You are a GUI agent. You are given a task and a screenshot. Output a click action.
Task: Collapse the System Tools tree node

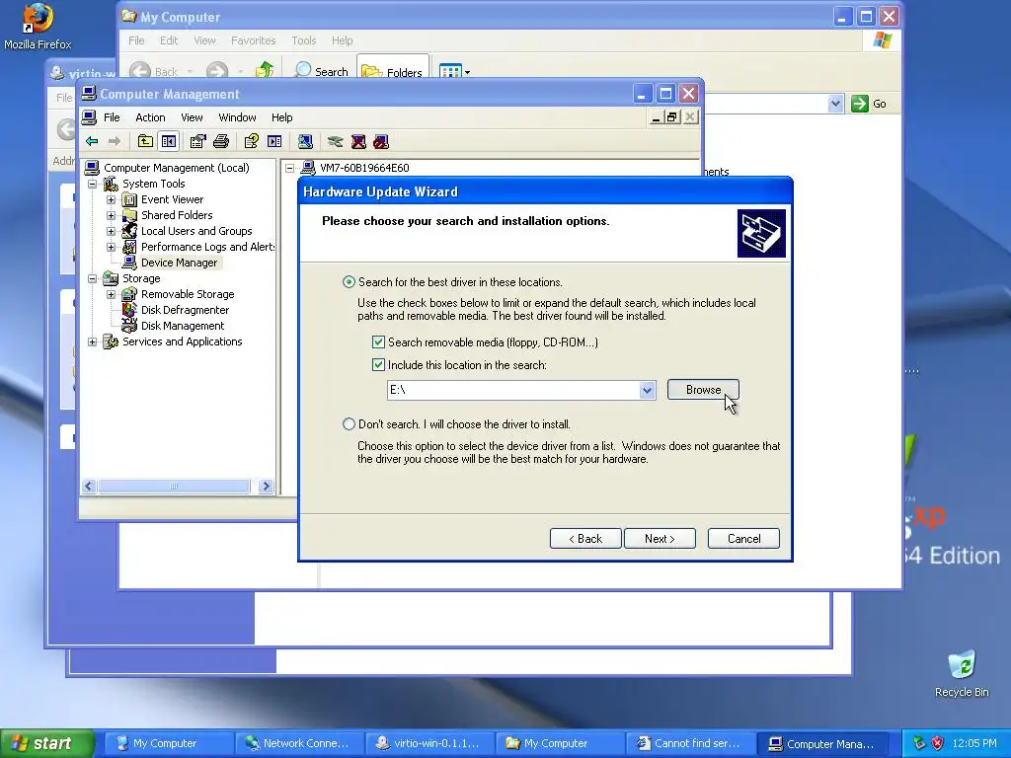click(x=93, y=184)
